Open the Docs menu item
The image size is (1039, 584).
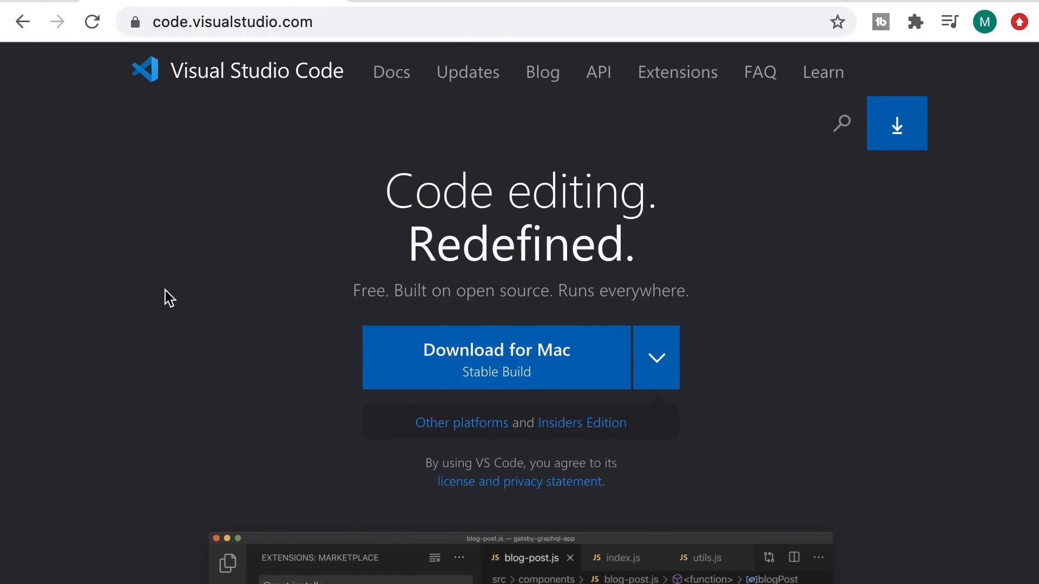(x=392, y=72)
